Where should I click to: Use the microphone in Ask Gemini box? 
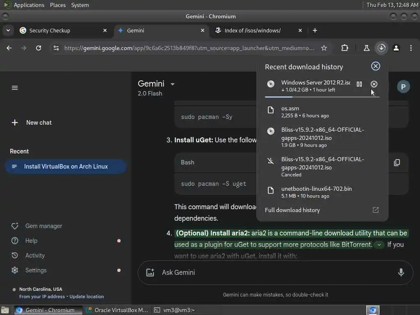(401, 273)
